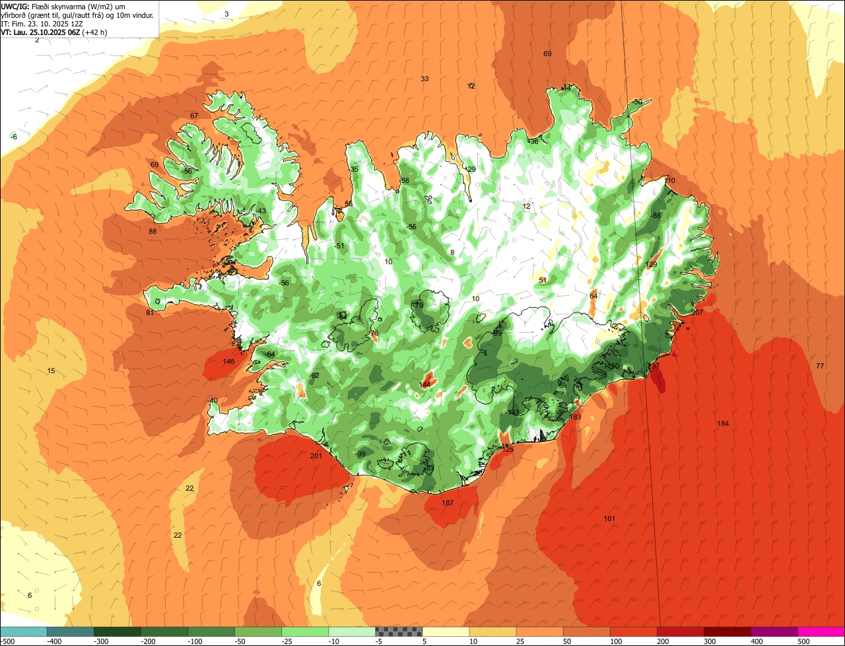The width and height of the screenshot is (845, 646).
Task: Click the flux value 201 off the southwest coast
Action: pyautogui.click(x=316, y=456)
